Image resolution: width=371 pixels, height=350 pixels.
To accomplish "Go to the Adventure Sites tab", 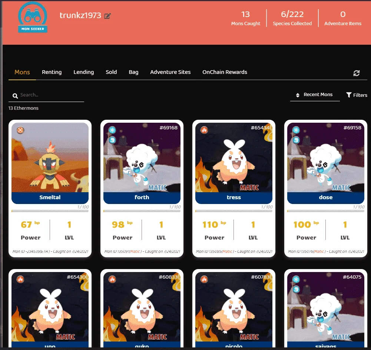I will click(170, 72).
